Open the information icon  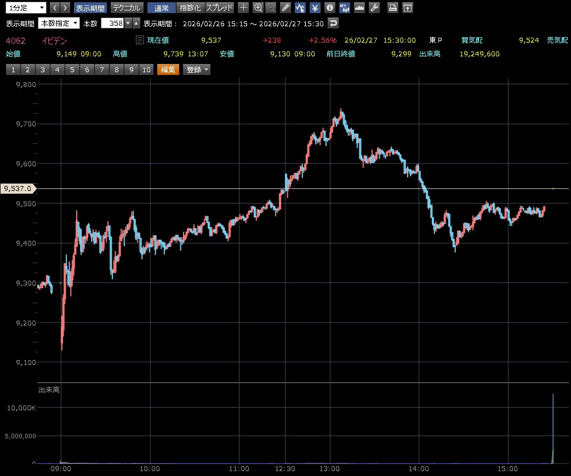click(x=329, y=8)
